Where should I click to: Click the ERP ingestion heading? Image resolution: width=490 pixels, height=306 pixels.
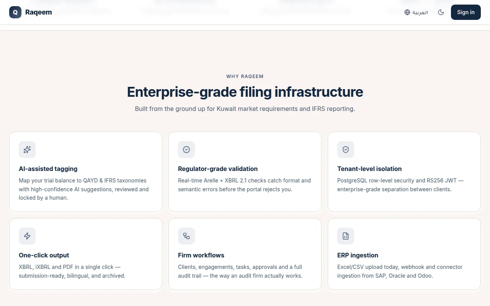tap(358, 255)
